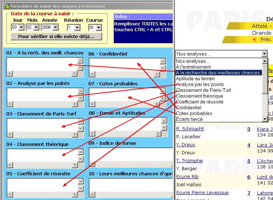The height and width of the screenshot is (200, 273).
Task: Pick 'Classement théorique' in dropdown list
Action: 219,96
